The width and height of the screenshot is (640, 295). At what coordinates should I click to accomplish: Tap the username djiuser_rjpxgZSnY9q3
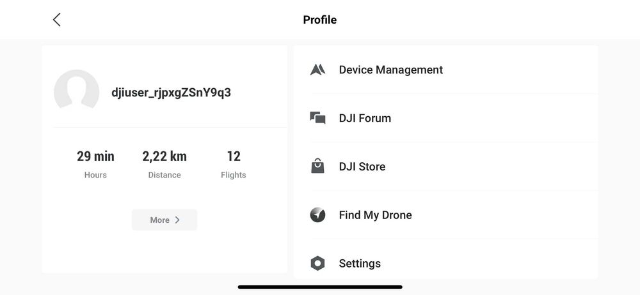(x=171, y=93)
